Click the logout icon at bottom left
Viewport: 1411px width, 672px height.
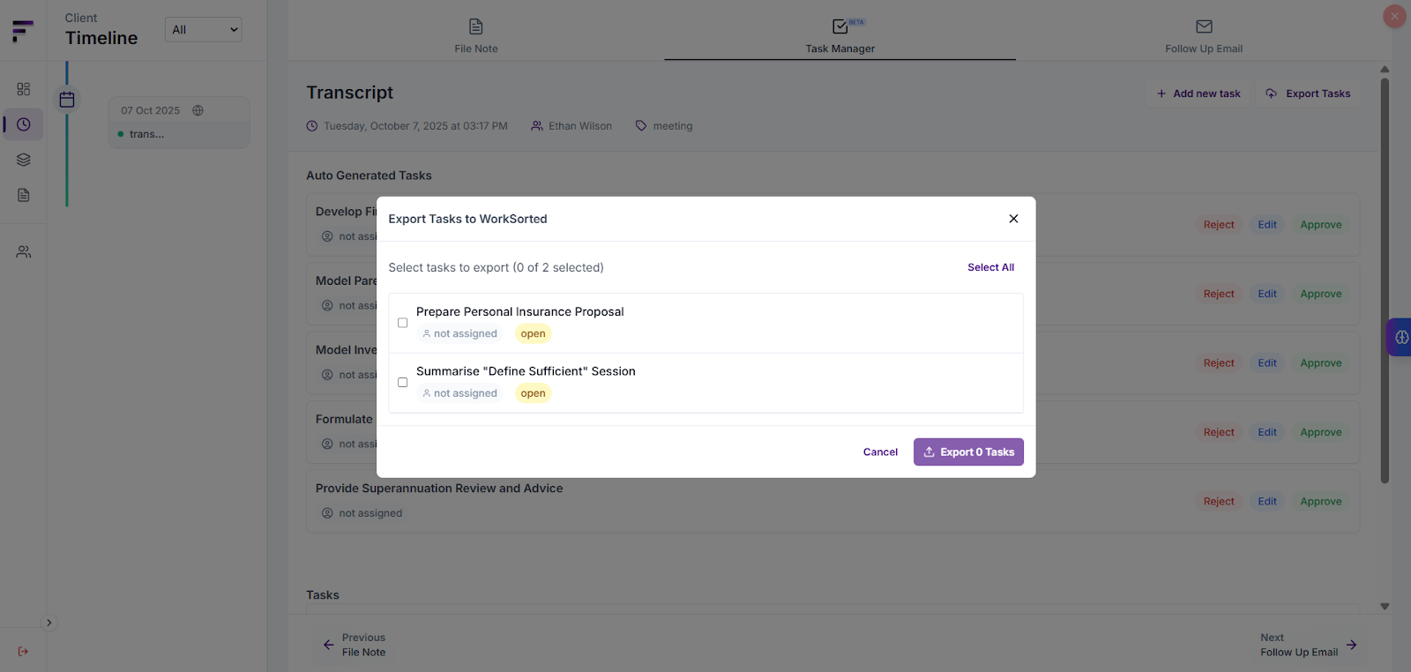point(23,650)
